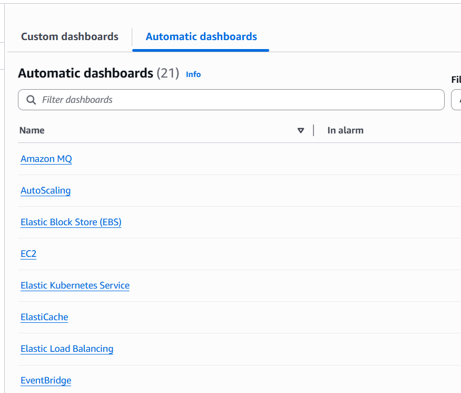View the Elastic Kubernetes Service dashboard
The width and height of the screenshot is (461, 393).
75,285
